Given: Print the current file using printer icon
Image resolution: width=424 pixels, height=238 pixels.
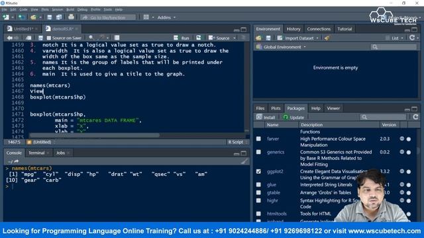Looking at the screenshot, I should (x=71, y=17).
